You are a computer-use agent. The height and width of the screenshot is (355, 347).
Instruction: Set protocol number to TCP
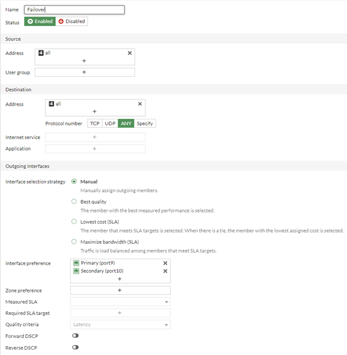point(95,123)
